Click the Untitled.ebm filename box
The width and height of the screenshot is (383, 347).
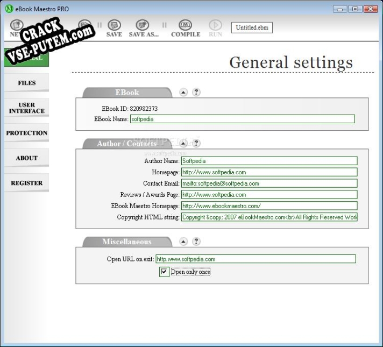point(251,27)
